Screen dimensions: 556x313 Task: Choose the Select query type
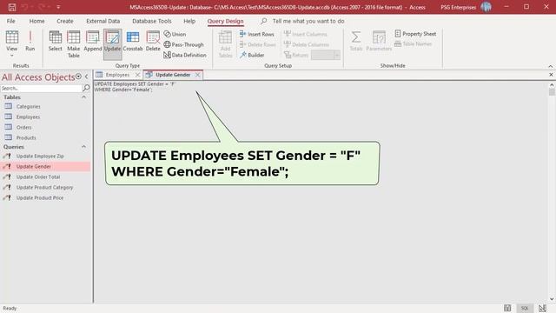tap(55, 42)
